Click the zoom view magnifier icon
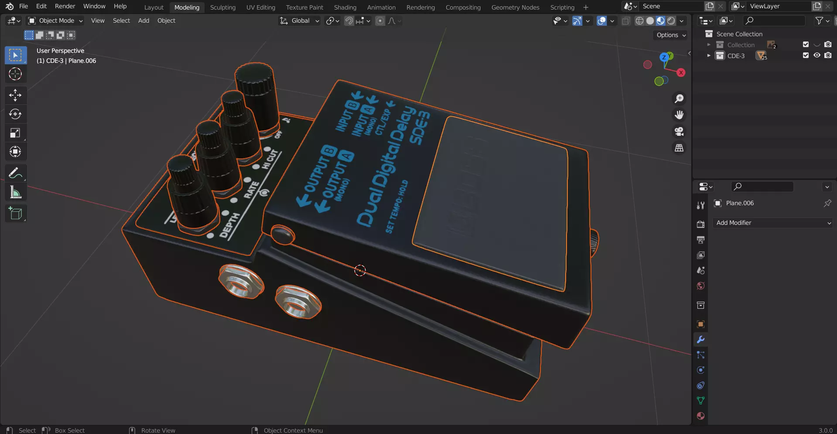 [x=679, y=99]
